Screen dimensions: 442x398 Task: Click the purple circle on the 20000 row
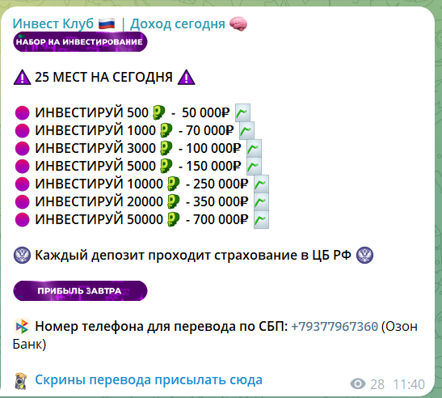22,201
